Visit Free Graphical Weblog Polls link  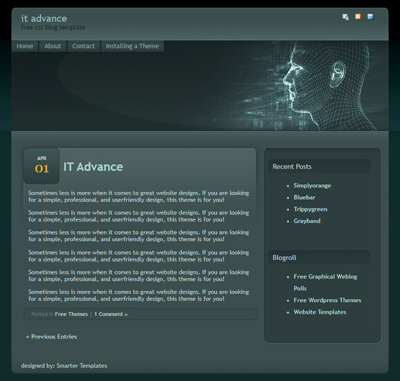tap(325, 283)
